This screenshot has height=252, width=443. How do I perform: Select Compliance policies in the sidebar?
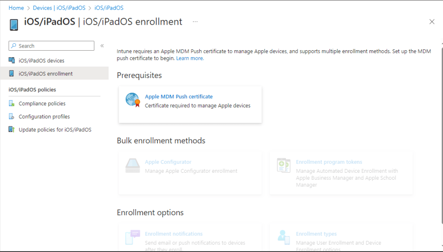pyautogui.click(x=42, y=103)
